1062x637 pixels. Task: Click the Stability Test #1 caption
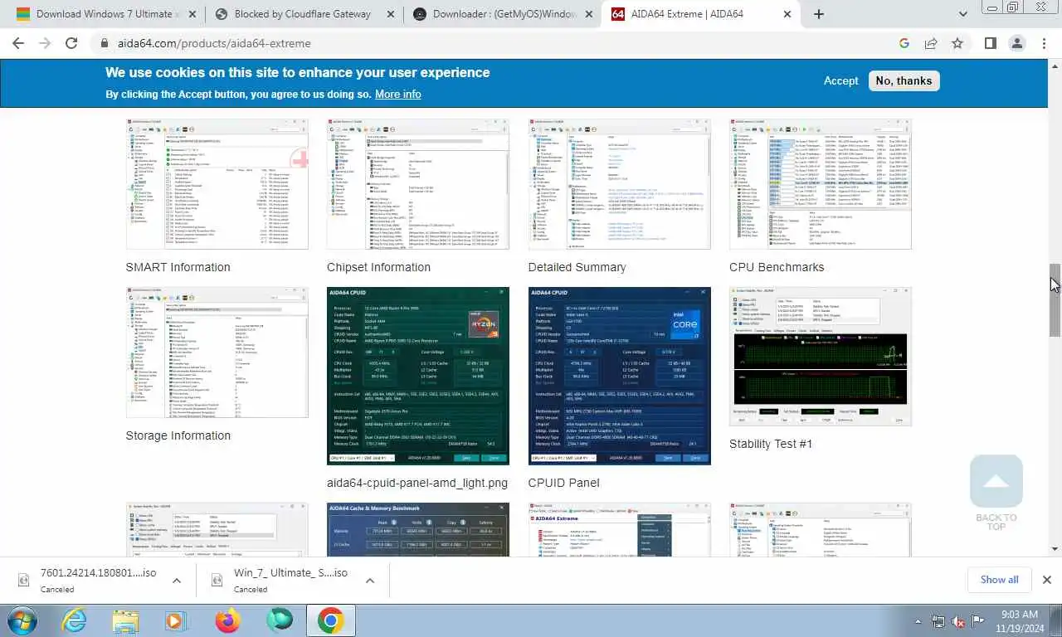(771, 444)
